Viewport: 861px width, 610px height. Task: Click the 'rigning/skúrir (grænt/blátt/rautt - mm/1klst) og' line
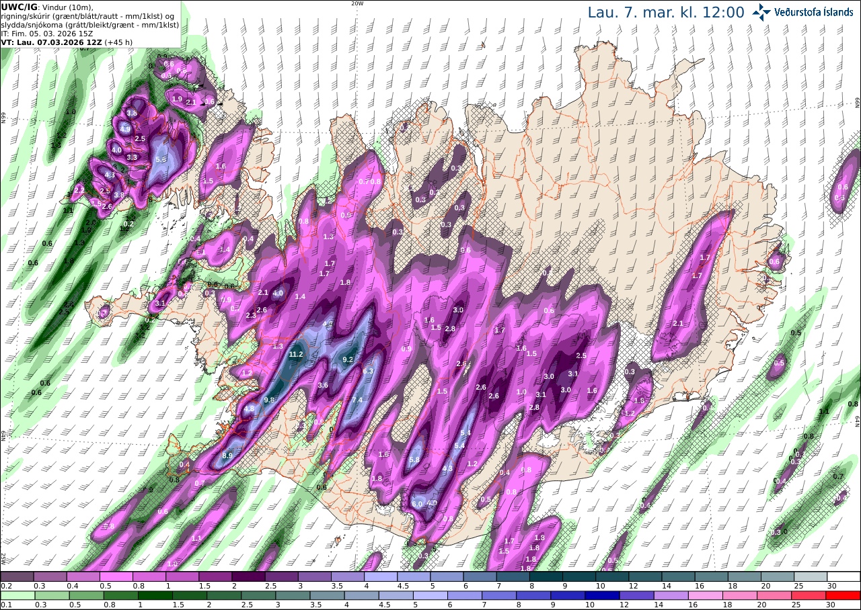(x=87, y=15)
